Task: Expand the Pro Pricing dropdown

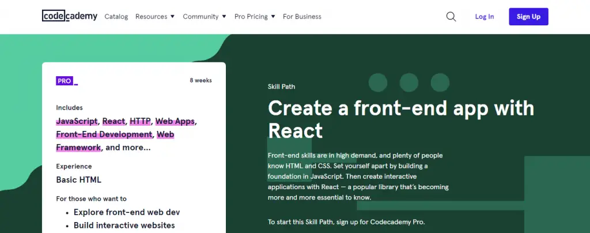Action: pyautogui.click(x=254, y=17)
